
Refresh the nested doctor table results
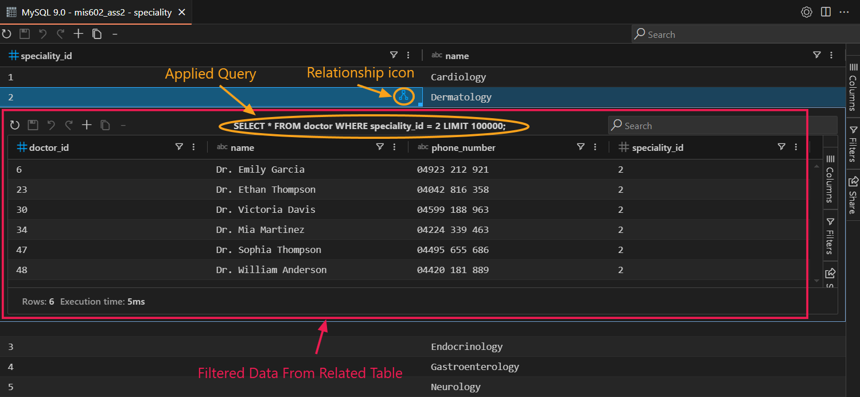tap(15, 125)
